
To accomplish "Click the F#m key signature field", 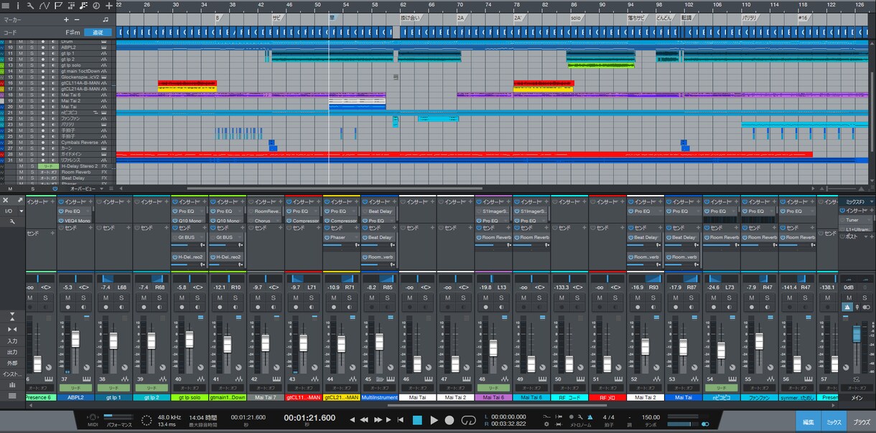I will click(x=73, y=32).
